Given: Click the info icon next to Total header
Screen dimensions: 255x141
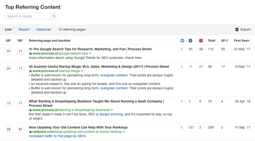Looking at the screenshot, I should point(216,40).
